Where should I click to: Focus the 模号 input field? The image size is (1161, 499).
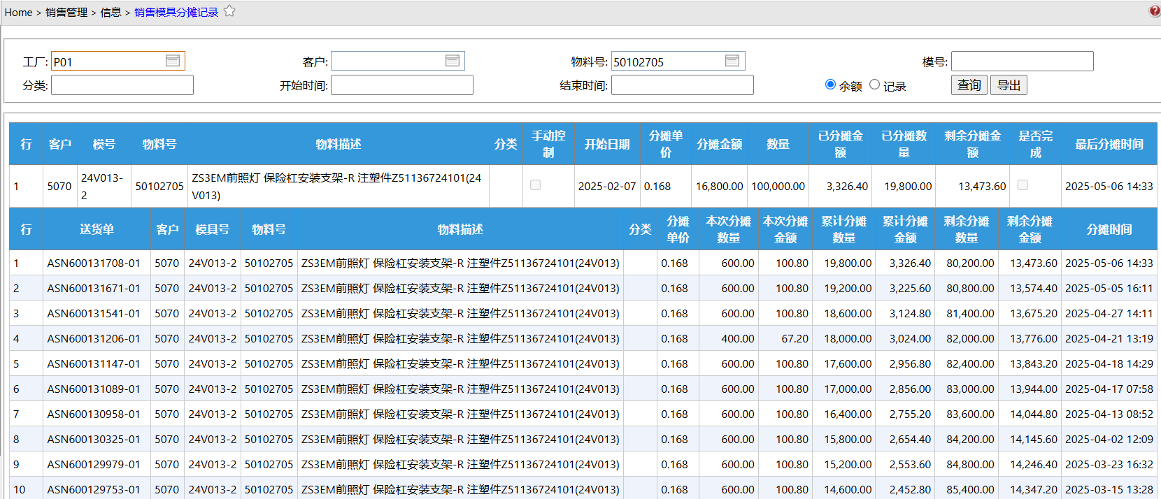[1023, 62]
